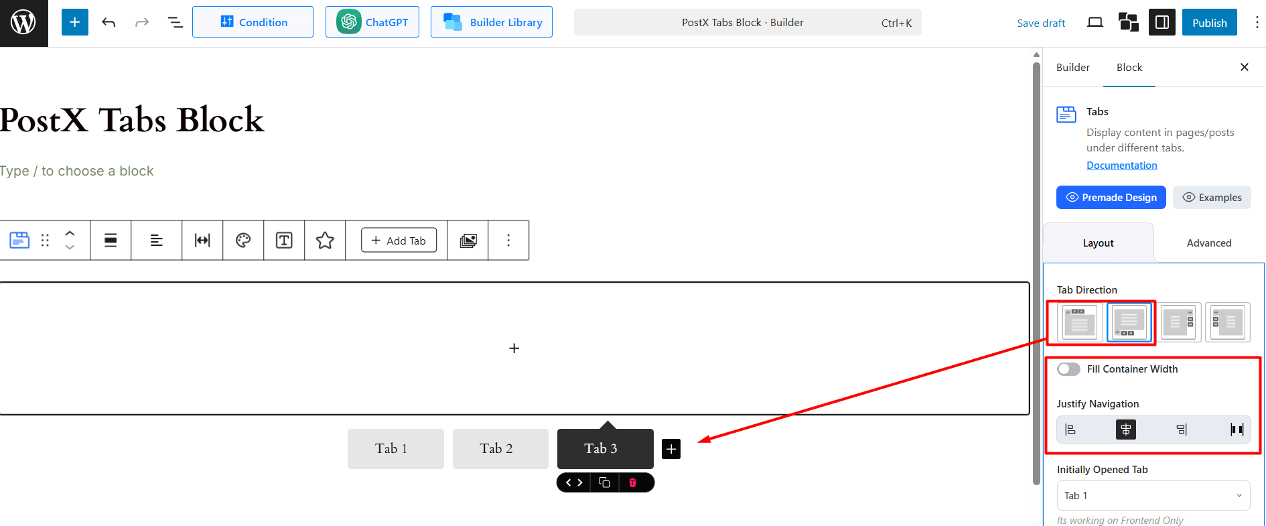Screen dimensions: 1266x526
Task: Add a block inside the tab content area
Action: click(514, 348)
